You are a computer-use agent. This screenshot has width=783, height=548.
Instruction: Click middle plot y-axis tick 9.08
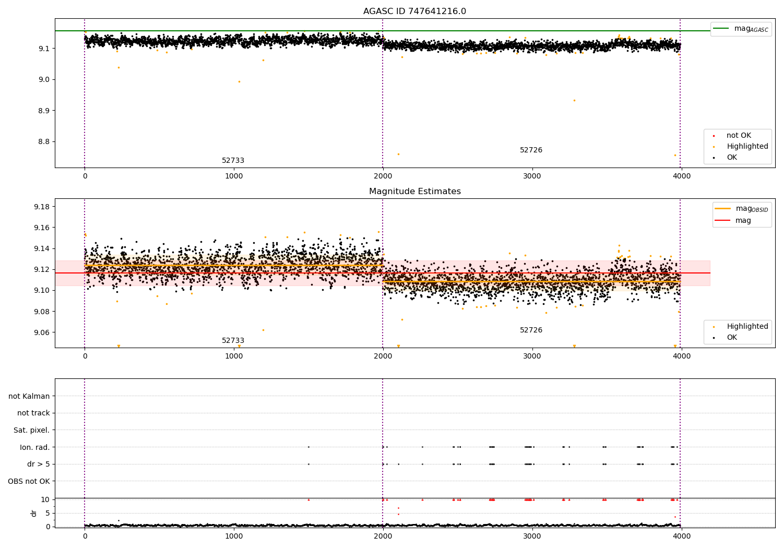42,312
